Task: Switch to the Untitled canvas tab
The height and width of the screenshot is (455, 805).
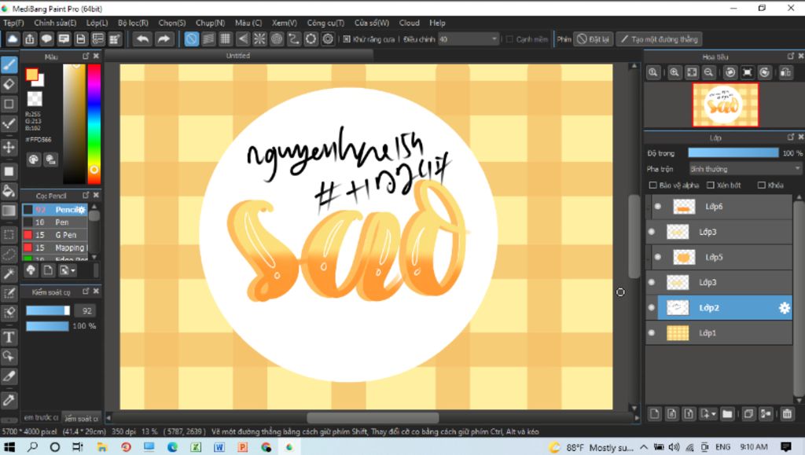Action: click(x=238, y=55)
